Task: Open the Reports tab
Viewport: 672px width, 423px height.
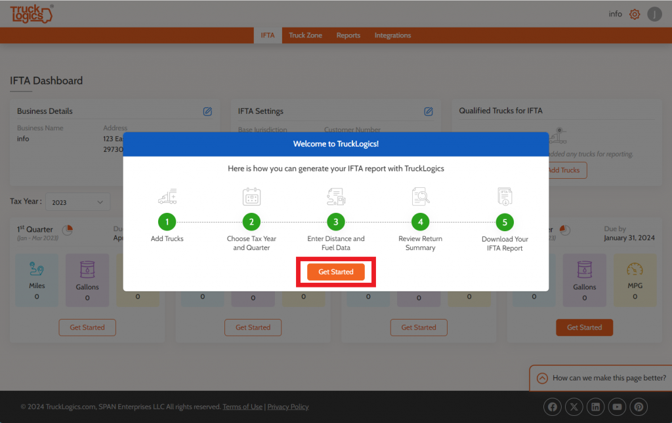Action: [x=348, y=35]
